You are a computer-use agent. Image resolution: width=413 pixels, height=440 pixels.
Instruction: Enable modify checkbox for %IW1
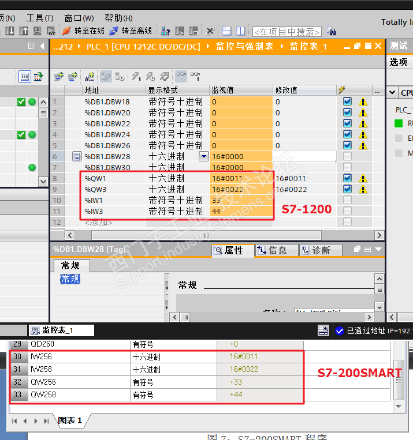click(348, 200)
